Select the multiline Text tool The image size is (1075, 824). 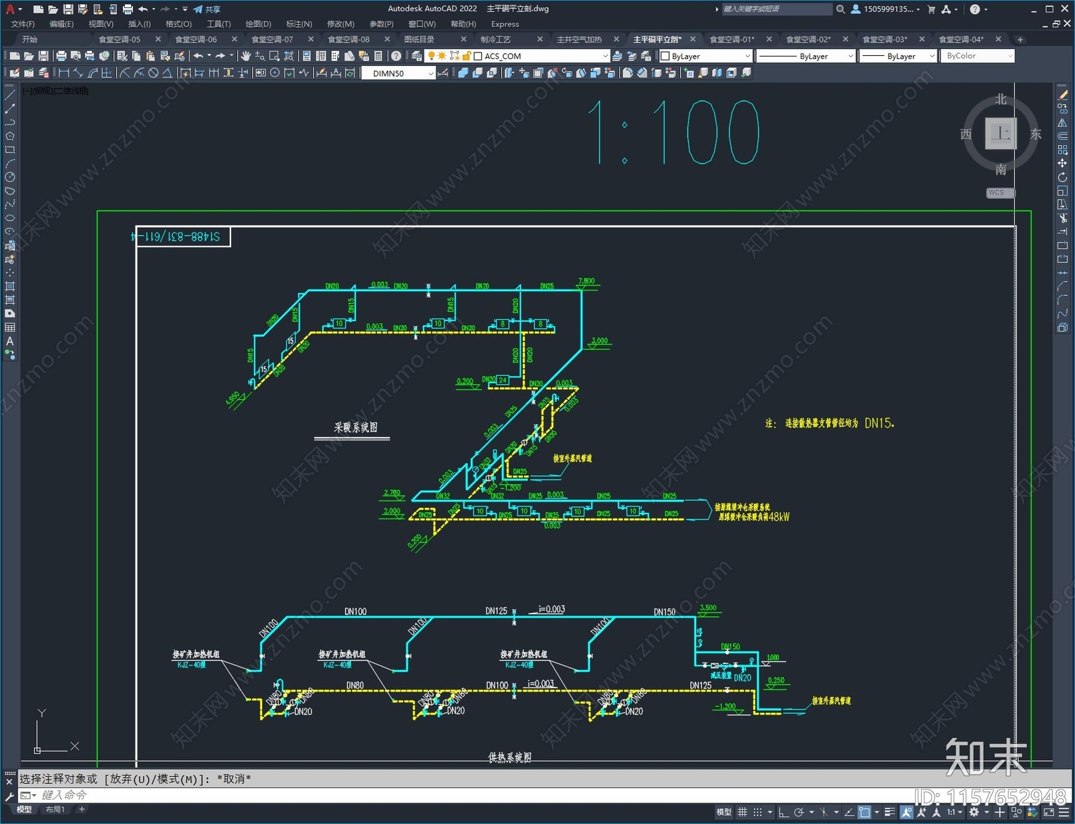coord(9,341)
